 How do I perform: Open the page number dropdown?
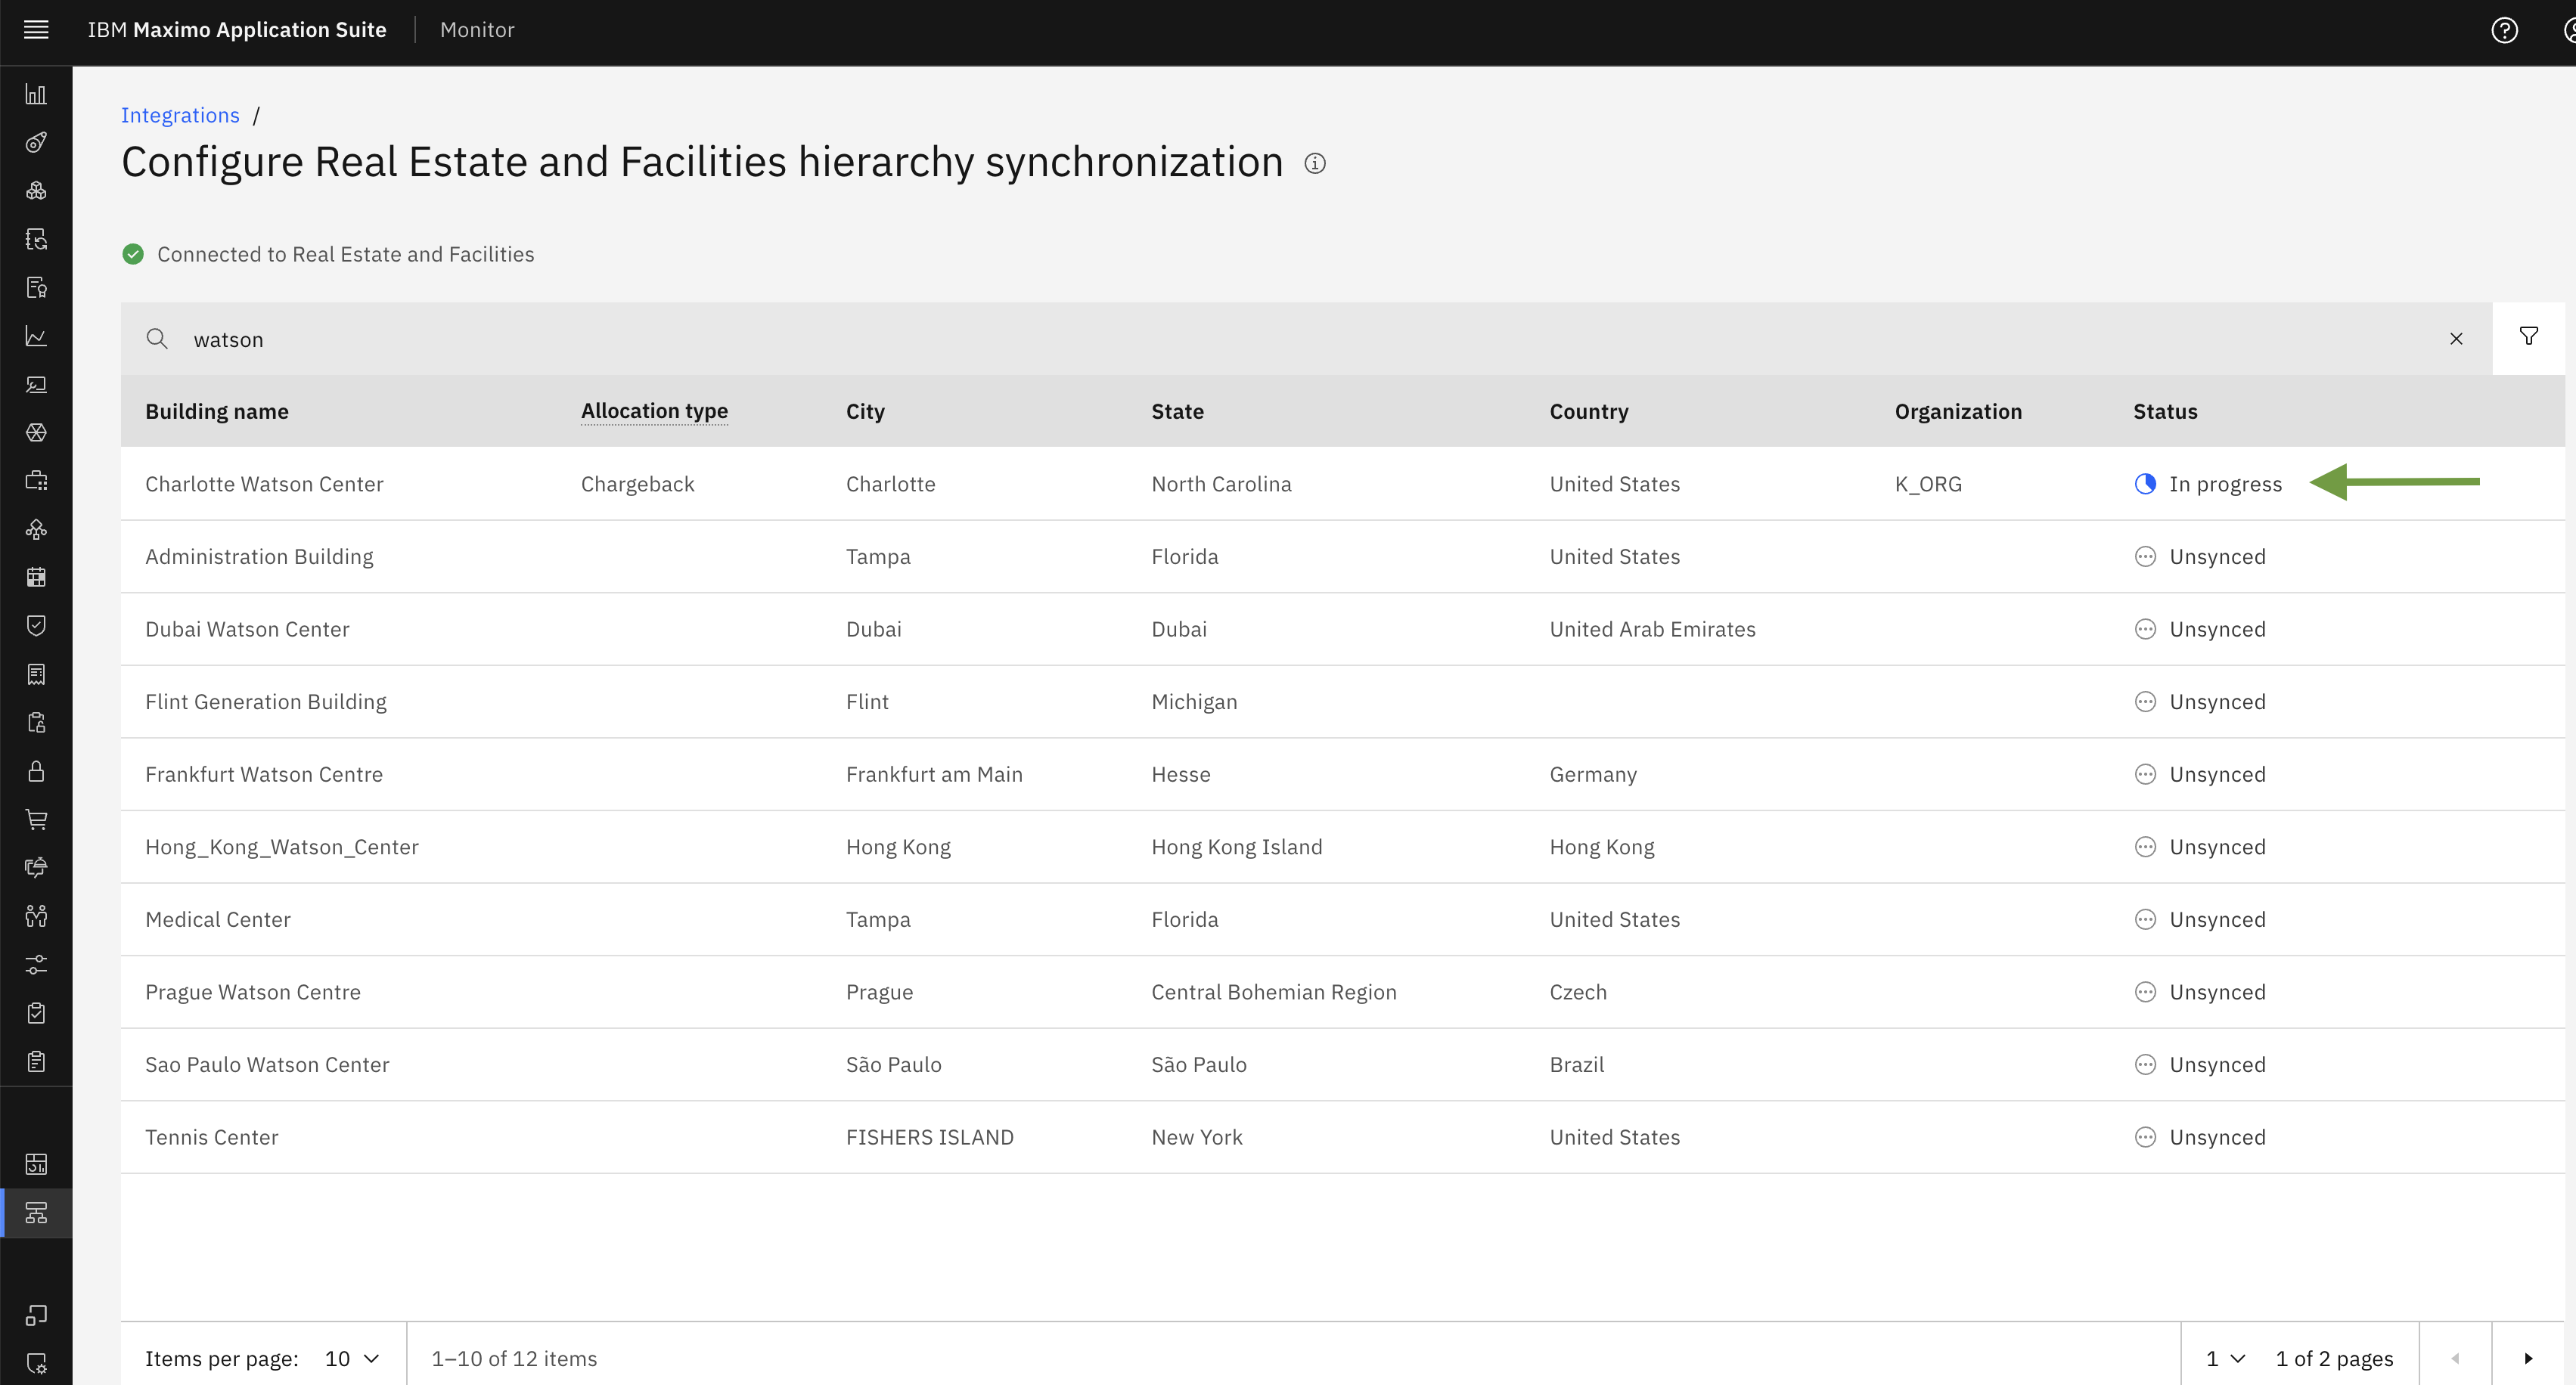coord(2226,1358)
